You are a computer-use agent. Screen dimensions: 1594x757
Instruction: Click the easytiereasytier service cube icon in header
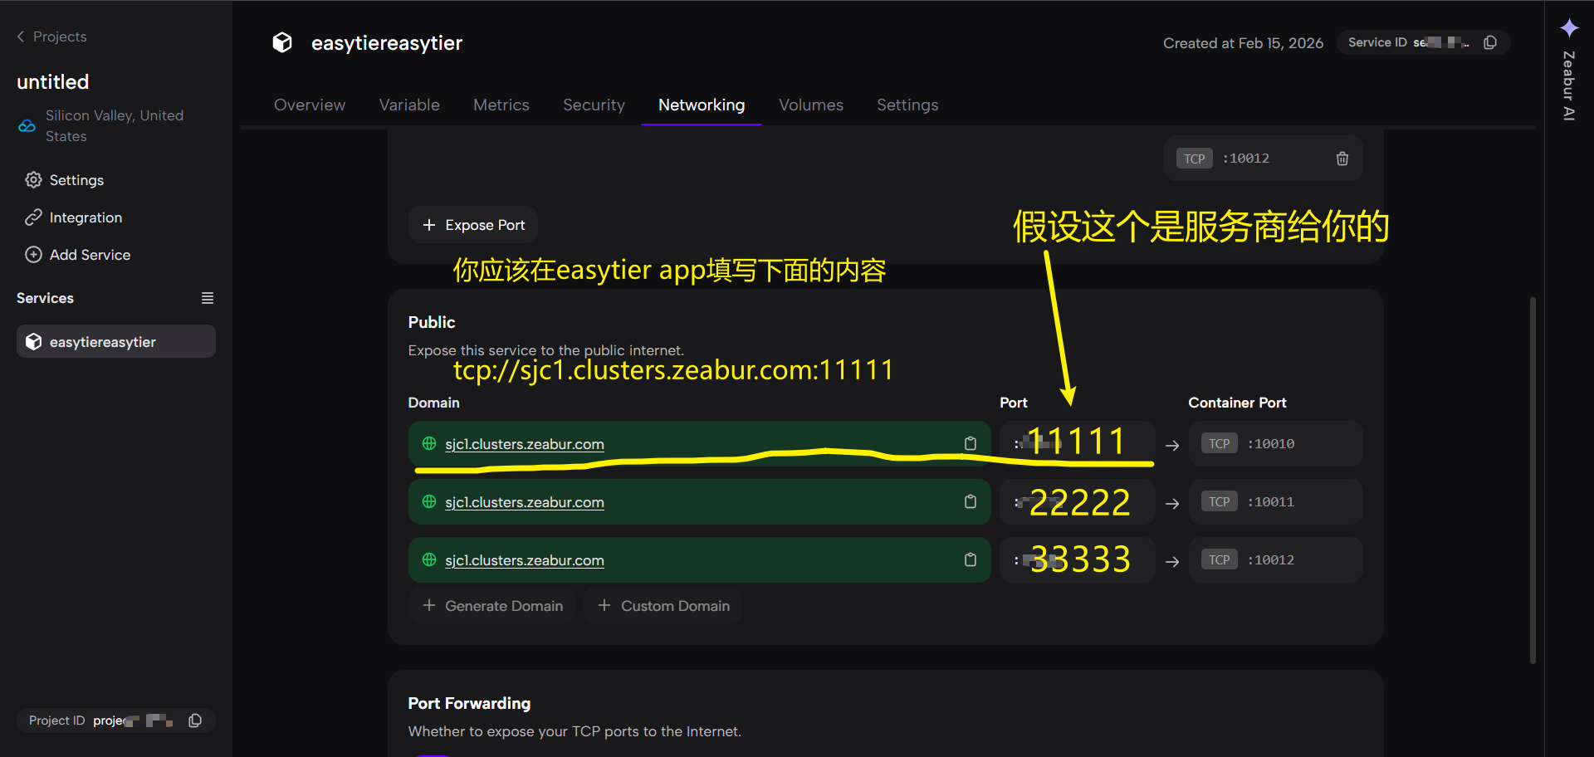pyautogui.click(x=282, y=42)
